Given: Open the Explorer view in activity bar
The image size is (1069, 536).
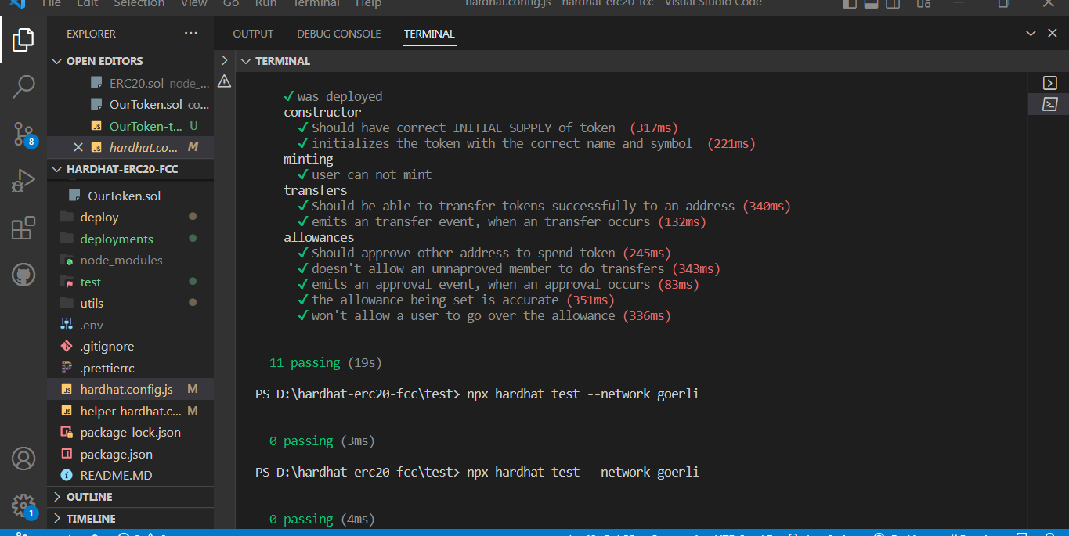Looking at the screenshot, I should pos(23,39).
